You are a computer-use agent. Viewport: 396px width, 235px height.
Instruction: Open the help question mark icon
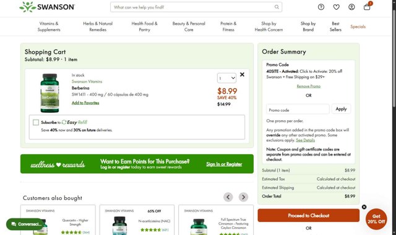click(321, 7)
